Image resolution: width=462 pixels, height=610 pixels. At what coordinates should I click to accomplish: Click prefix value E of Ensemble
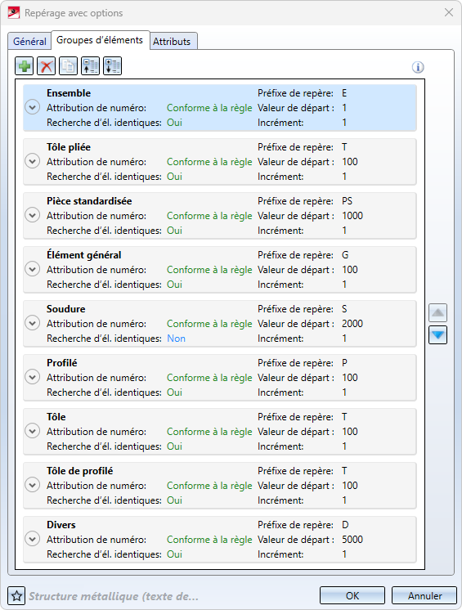point(344,93)
